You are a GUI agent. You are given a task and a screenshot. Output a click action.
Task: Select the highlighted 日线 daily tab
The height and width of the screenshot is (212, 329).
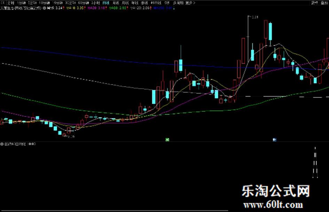106,3
